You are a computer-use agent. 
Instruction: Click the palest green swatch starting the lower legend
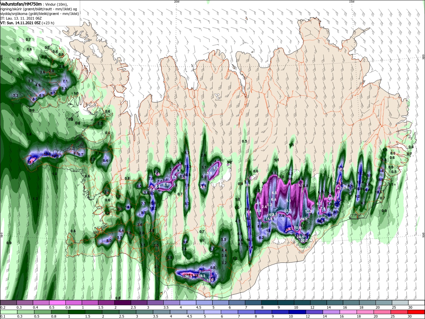tap(8, 312)
